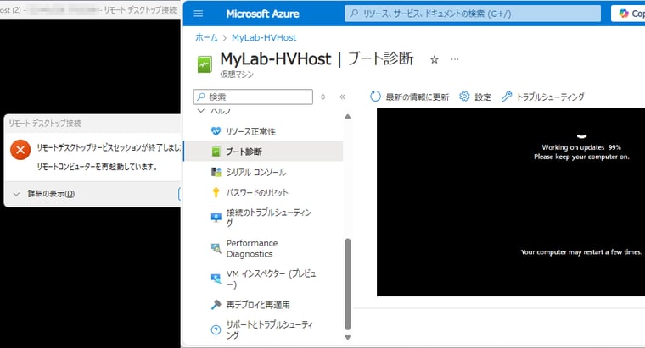Click the リモート デスクトップ接続 dialog title
This screenshot has height=348, width=645.
tap(44, 123)
